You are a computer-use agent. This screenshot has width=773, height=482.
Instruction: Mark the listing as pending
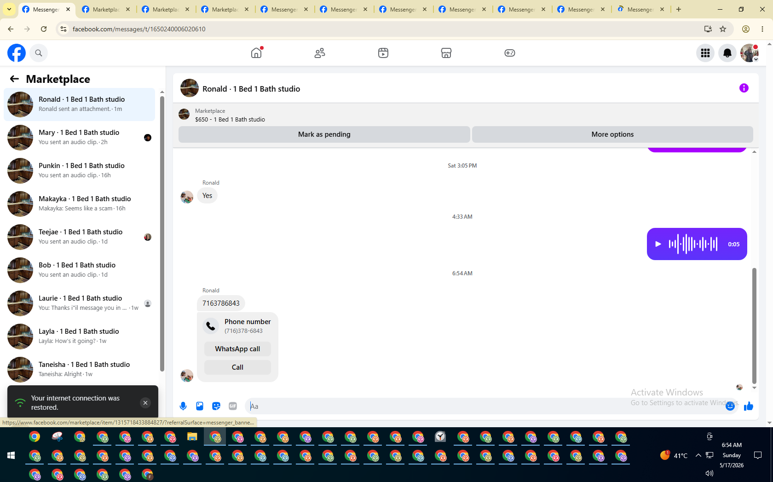(x=324, y=134)
